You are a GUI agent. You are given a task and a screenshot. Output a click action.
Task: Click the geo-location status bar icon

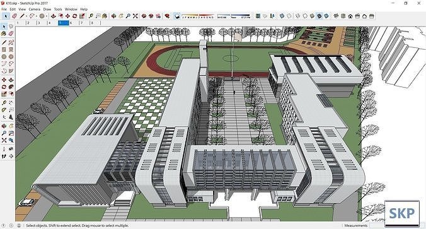[4, 225]
